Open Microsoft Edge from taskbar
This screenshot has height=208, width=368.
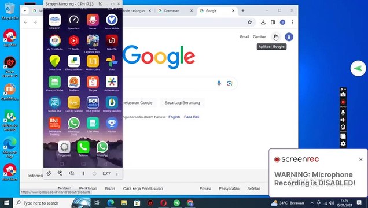click(x=111, y=203)
